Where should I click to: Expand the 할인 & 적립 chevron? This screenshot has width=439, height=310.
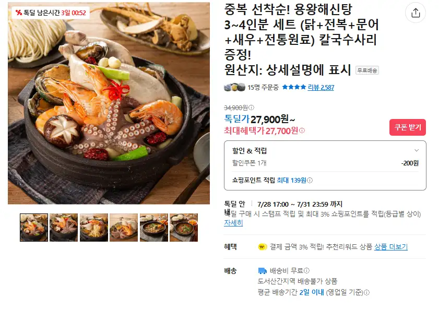click(417, 150)
